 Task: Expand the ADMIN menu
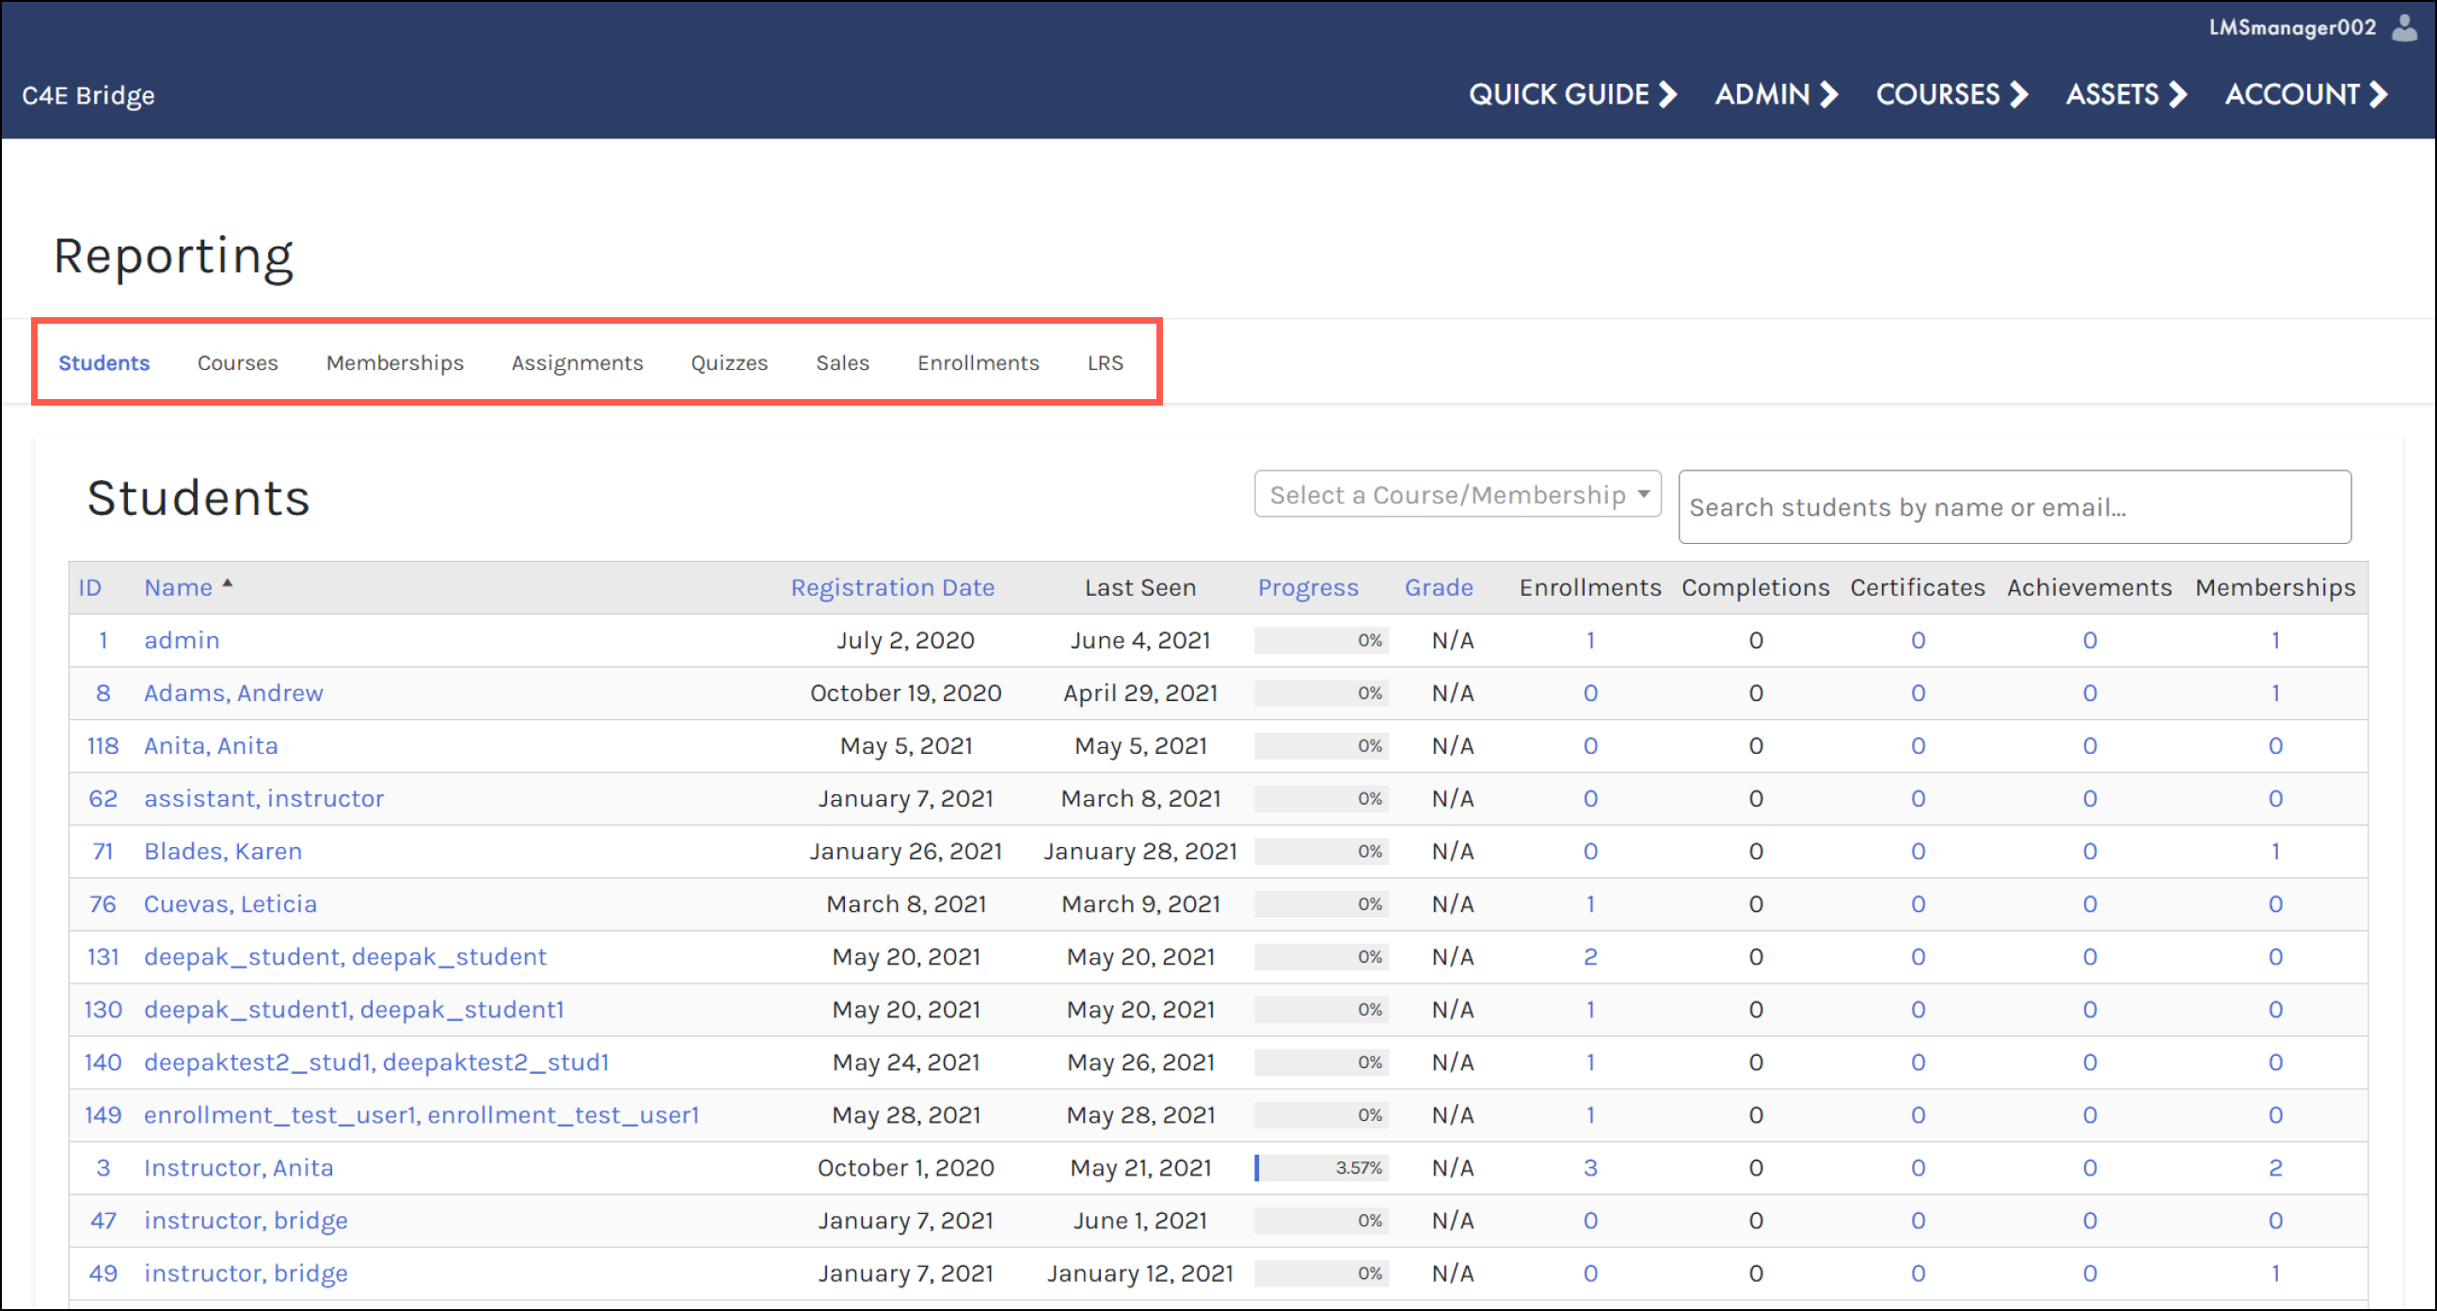pos(1776,95)
